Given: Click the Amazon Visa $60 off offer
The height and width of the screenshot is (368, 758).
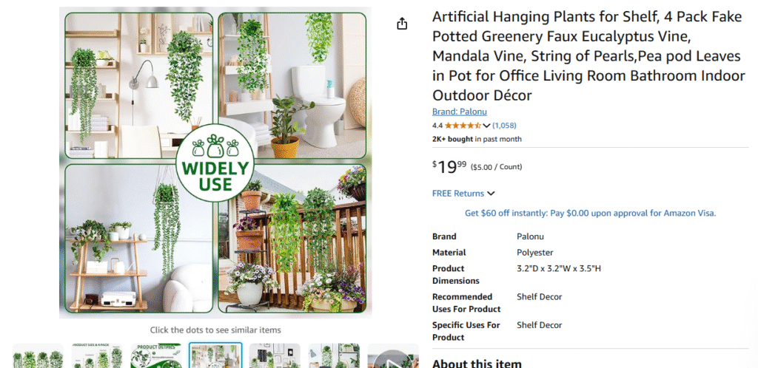Looking at the screenshot, I should 590,213.
